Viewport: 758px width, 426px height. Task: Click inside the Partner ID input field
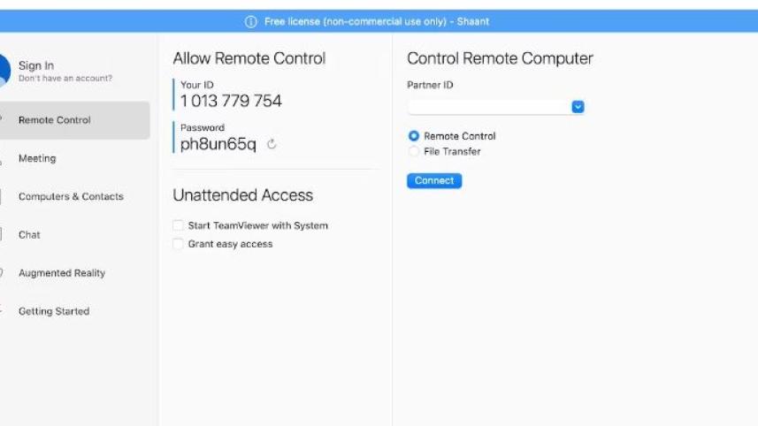click(489, 107)
